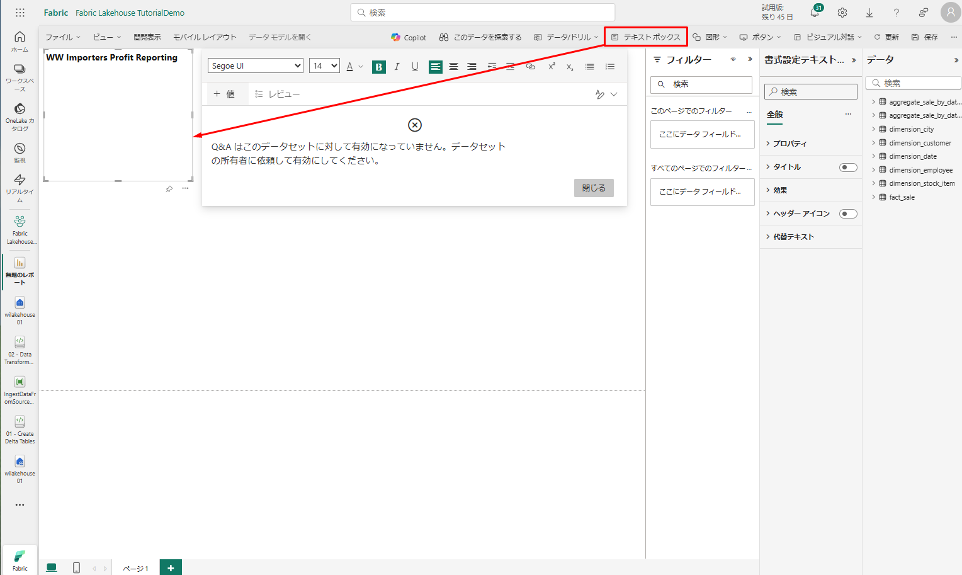Open the 監視 monitoring icon

click(x=20, y=152)
